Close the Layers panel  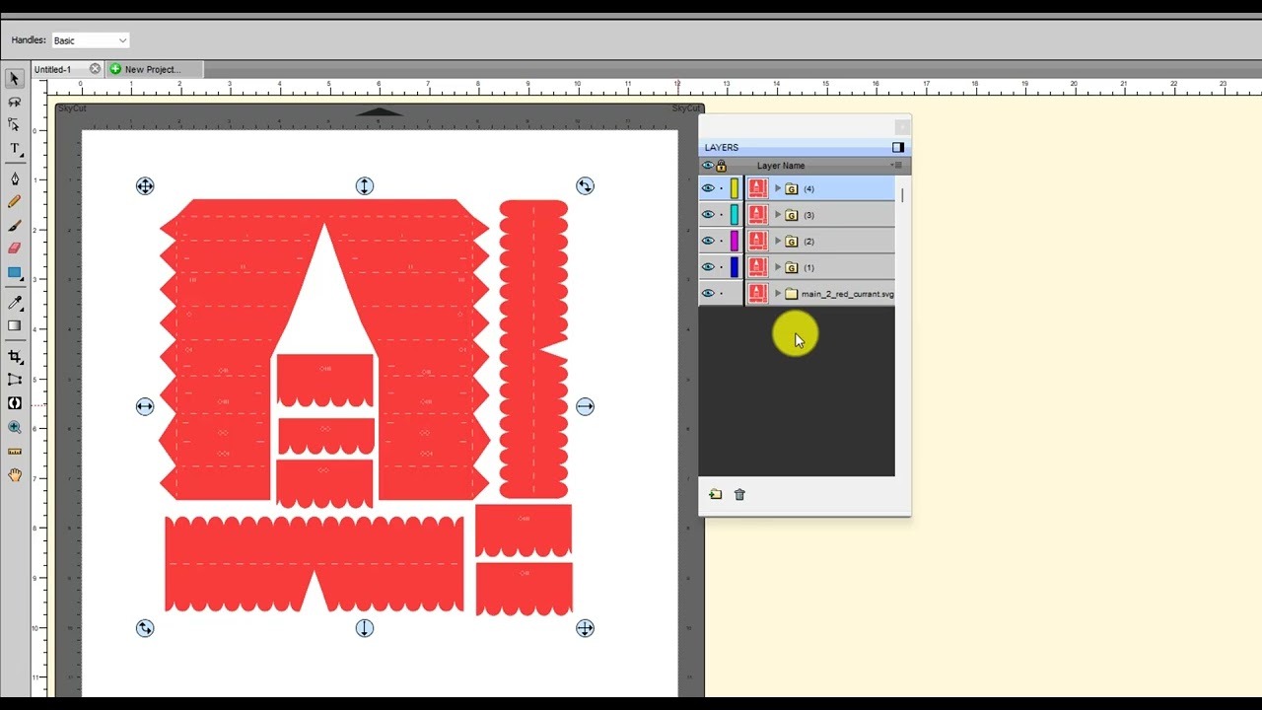pyautogui.click(x=901, y=126)
